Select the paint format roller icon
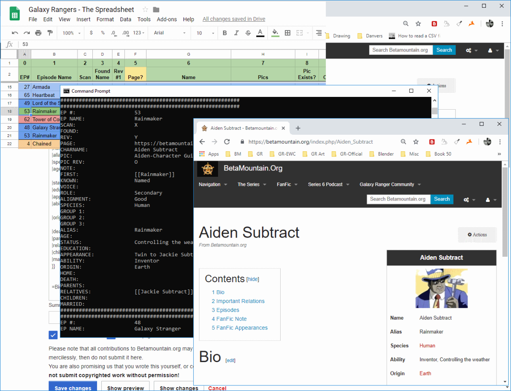 [x=50, y=33]
